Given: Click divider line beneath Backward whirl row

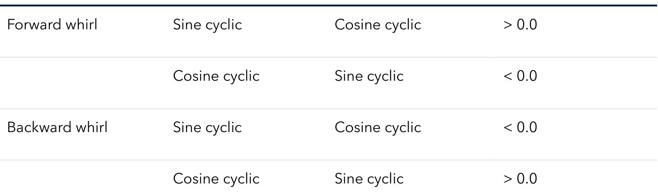Looking at the screenshot, I should [329, 160].
